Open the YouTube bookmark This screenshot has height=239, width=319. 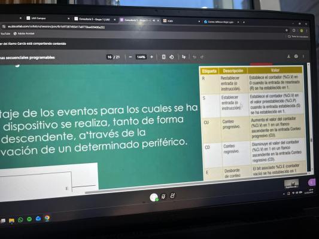5,33
